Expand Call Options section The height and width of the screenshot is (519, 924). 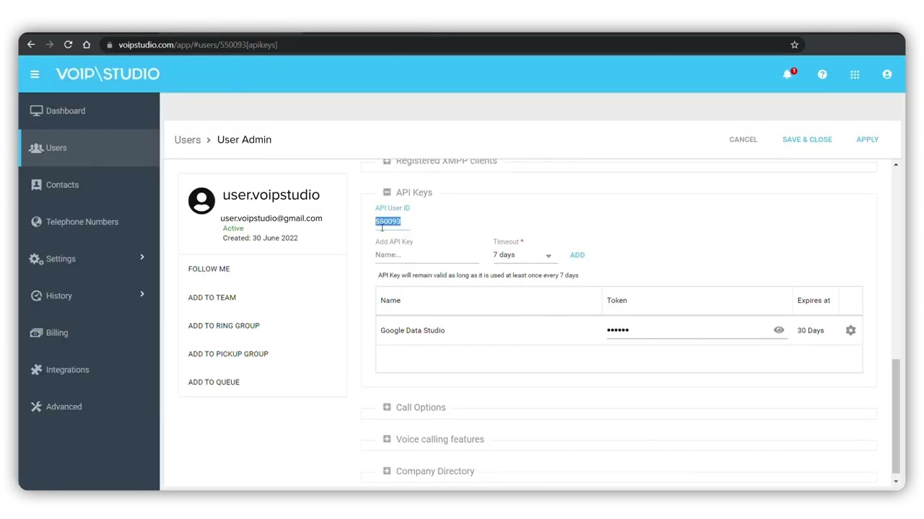pos(387,407)
